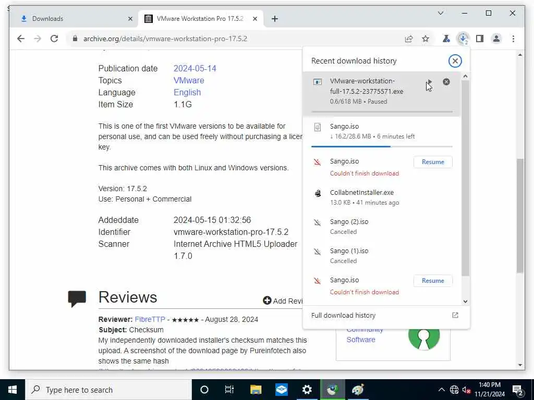Open a new browser tab
This screenshot has height=400, width=534.
click(x=275, y=19)
